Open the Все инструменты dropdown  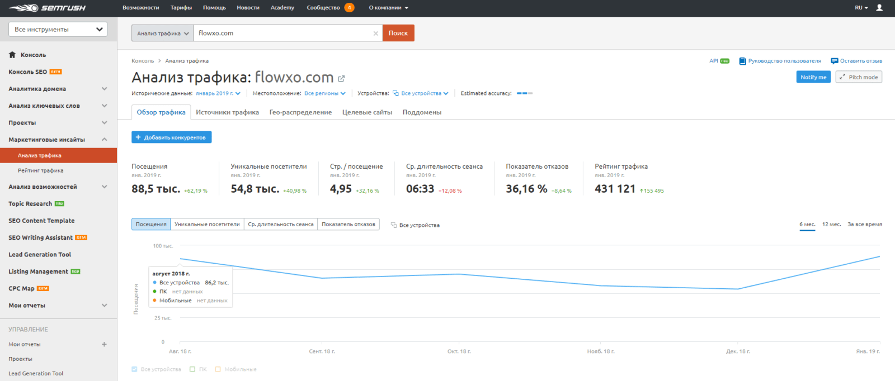[58, 30]
